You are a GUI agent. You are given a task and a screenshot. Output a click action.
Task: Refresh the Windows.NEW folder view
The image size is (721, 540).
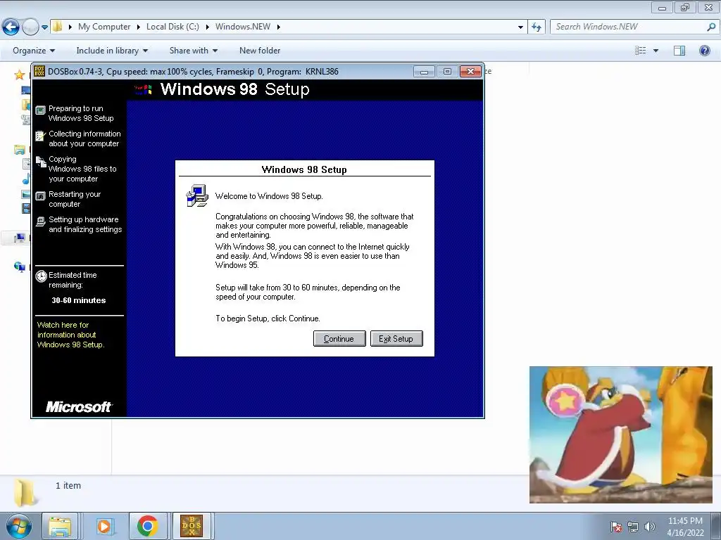[x=537, y=27]
